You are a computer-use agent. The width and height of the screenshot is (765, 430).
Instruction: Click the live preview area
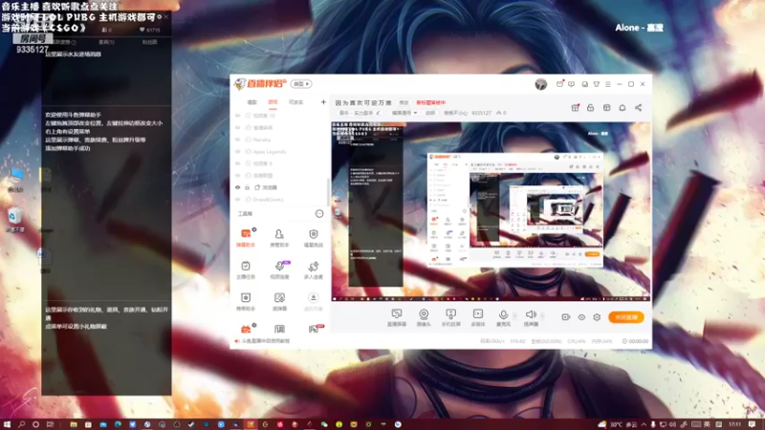point(491,211)
